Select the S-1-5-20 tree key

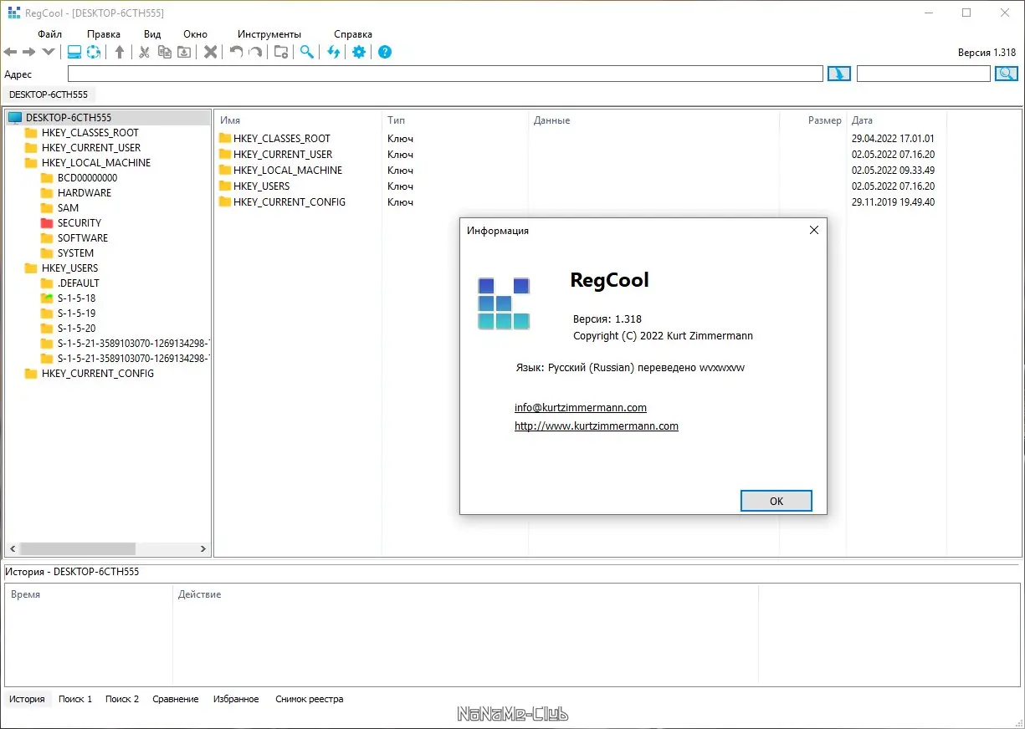(77, 329)
